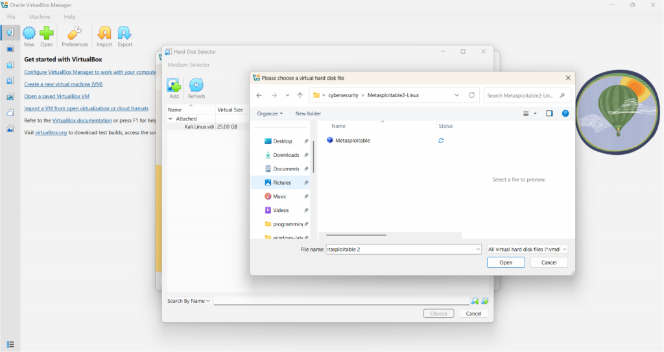The width and height of the screenshot is (664, 352).
Task: Select the Metasploitable file icon
Action: coord(330,140)
